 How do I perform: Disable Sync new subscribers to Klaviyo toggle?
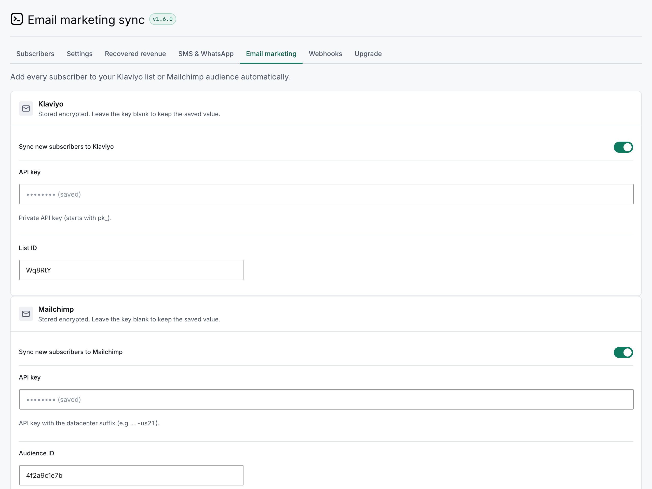click(623, 147)
